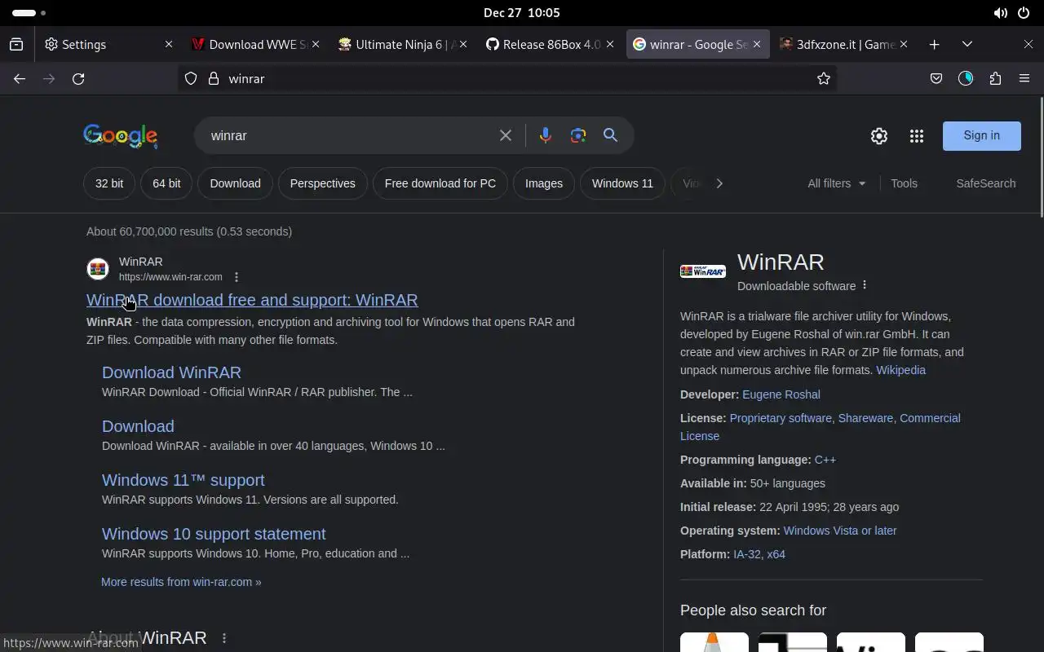This screenshot has width=1044, height=652.
Task: Clear the Google search box text
Action: (506, 135)
